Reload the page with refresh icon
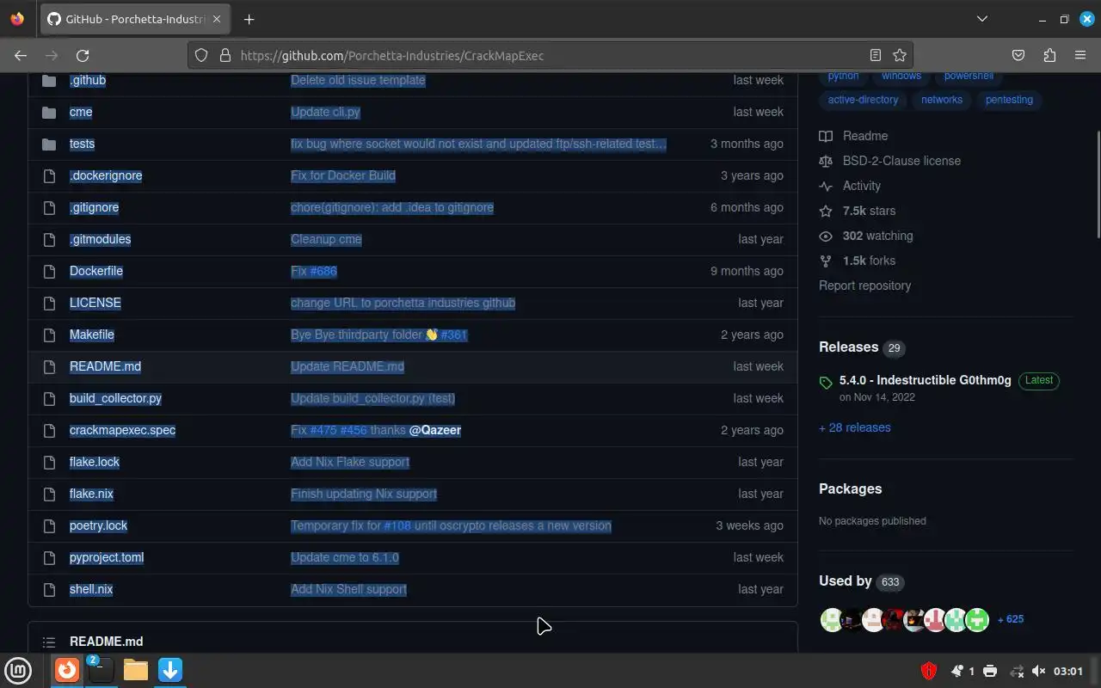This screenshot has height=688, width=1101. 83,55
